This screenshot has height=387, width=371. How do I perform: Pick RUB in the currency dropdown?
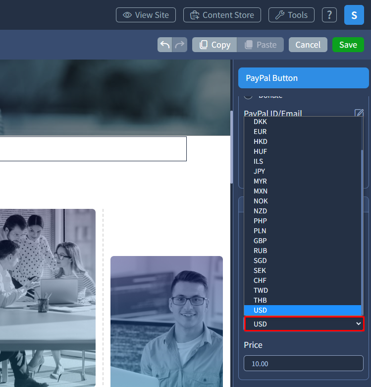click(x=303, y=251)
